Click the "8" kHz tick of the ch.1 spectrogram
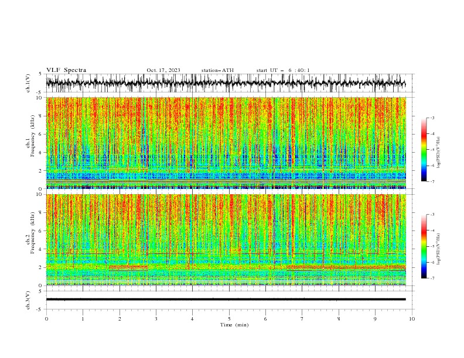This screenshot has height=358, width=464. tap(41, 116)
